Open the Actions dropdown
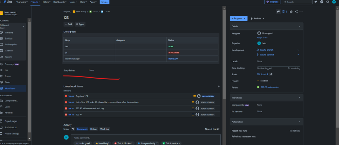This screenshot has width=339, height=145. click(257, 19)
